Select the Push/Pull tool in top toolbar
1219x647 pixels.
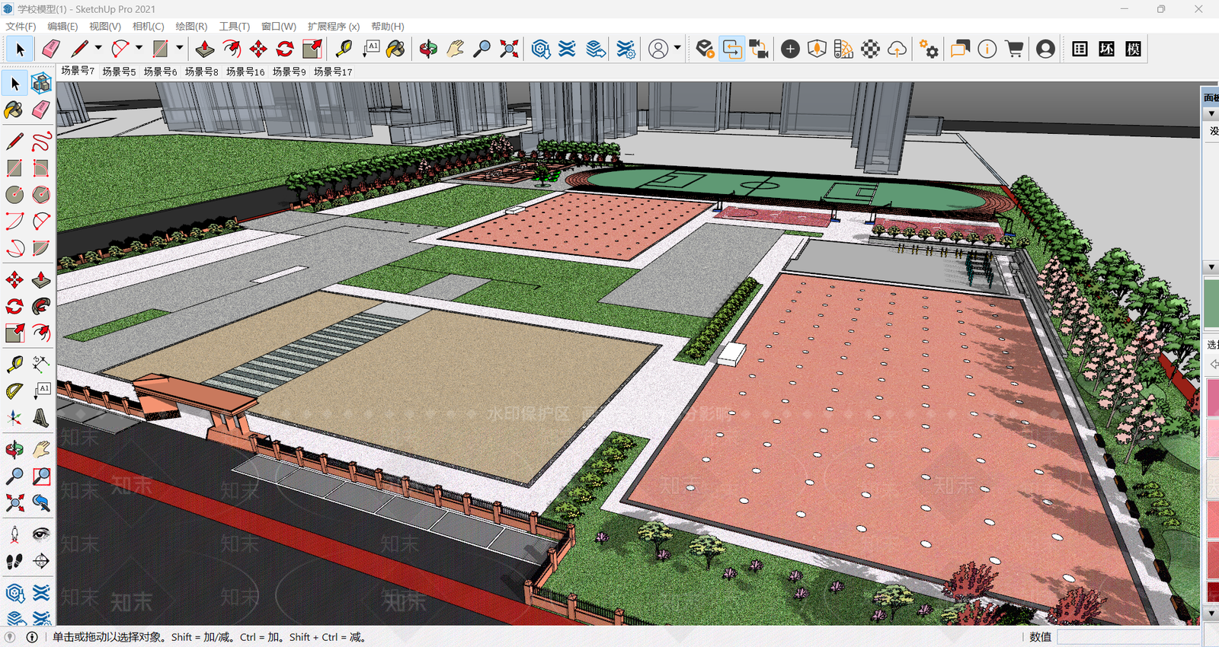pyautogui.click(x=205, y=49)
